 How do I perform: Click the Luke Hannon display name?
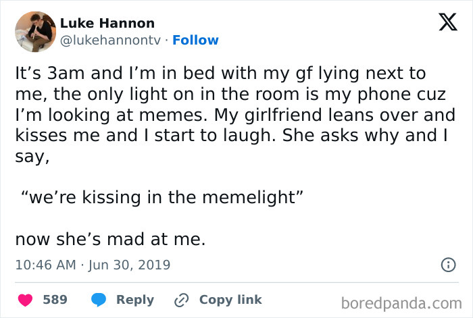[107, 24]
